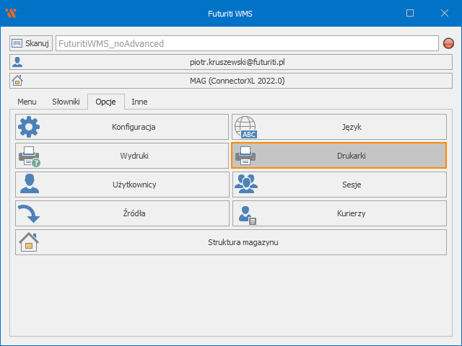
Task: Open the Słowniki tab
Action: [x=66, y=102]
